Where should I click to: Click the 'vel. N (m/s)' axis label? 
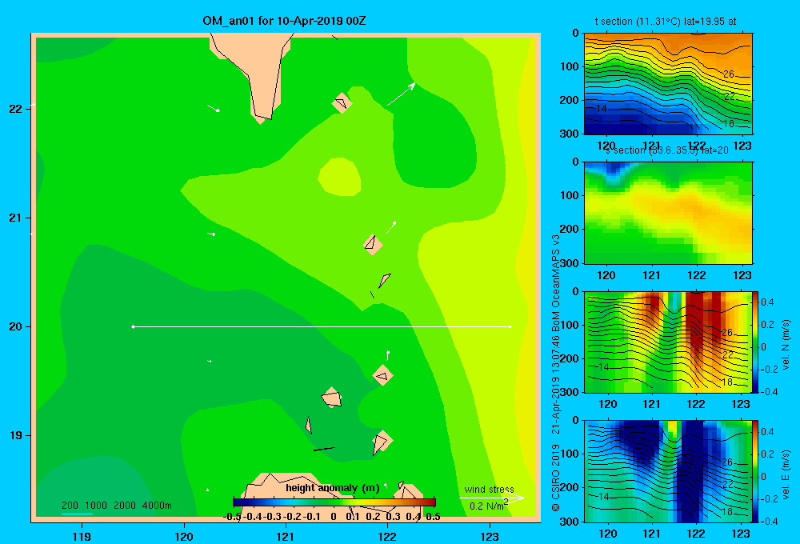(786, 345)
